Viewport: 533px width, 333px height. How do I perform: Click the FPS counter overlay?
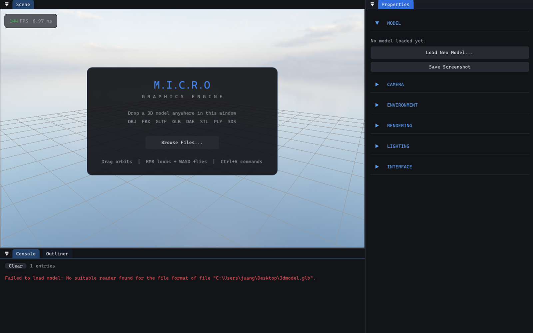31,21
